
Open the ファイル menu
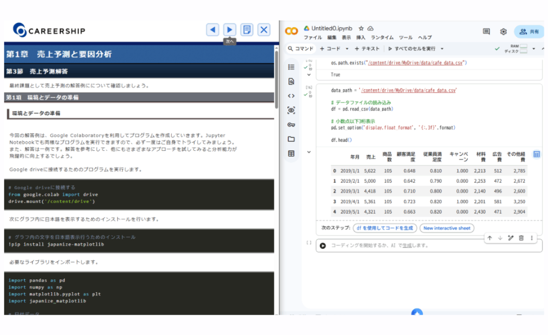pos(313,37)
